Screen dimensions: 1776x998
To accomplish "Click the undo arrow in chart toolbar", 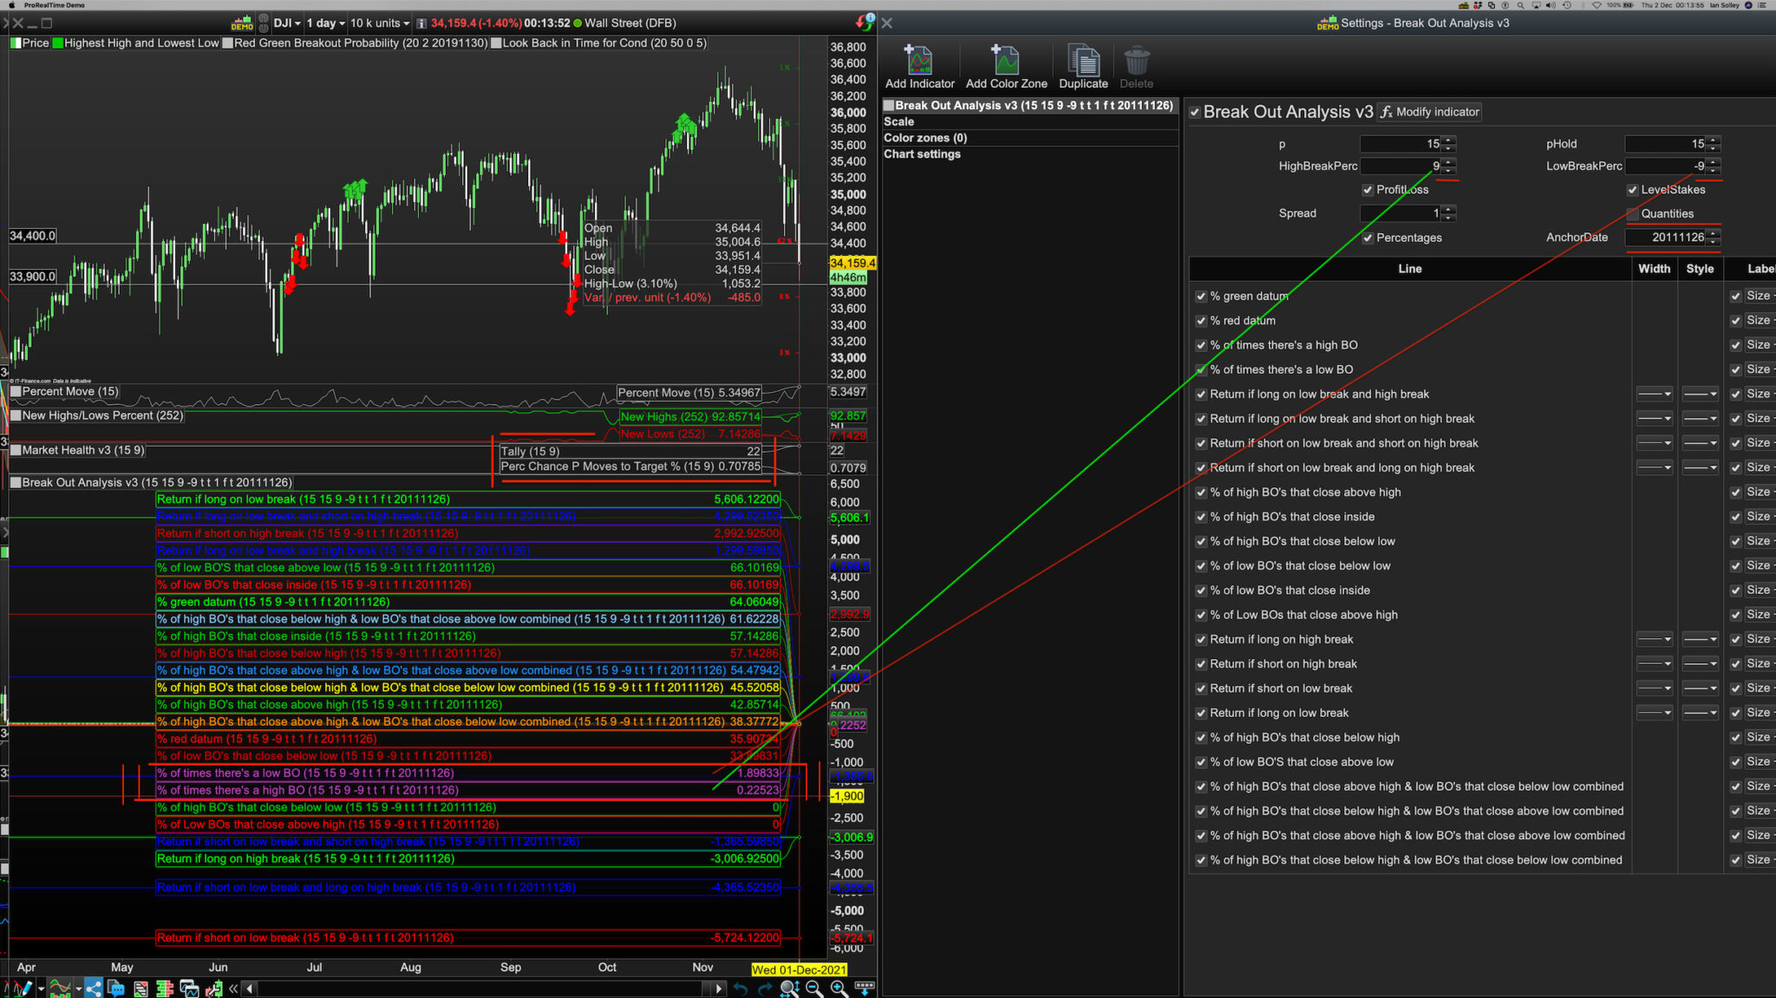I will coord(740,988).
